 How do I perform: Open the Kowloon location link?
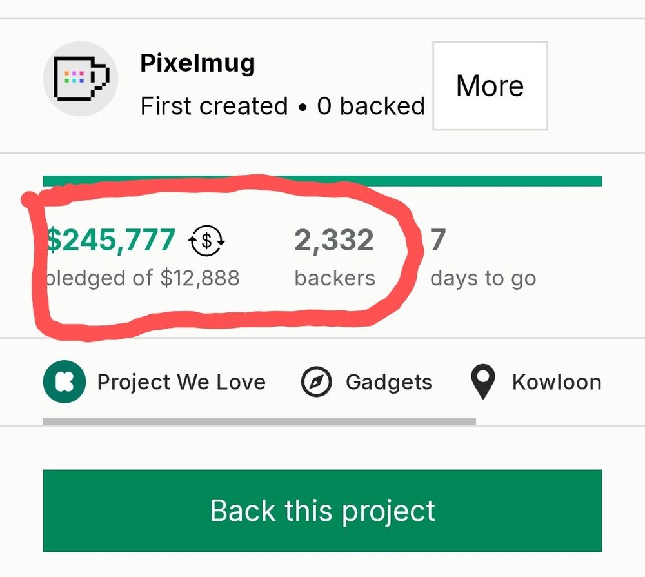[x=557, y=382]
